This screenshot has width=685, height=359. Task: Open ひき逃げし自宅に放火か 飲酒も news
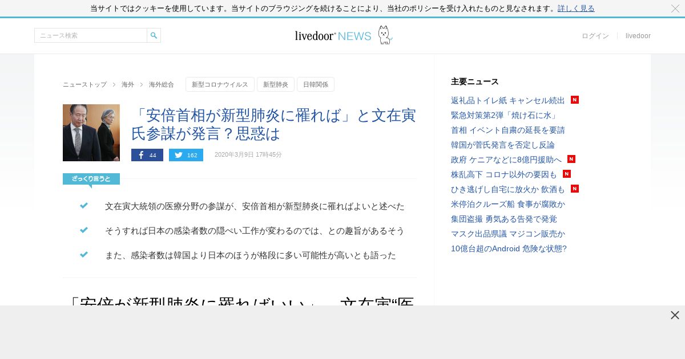tap(507, 189)
